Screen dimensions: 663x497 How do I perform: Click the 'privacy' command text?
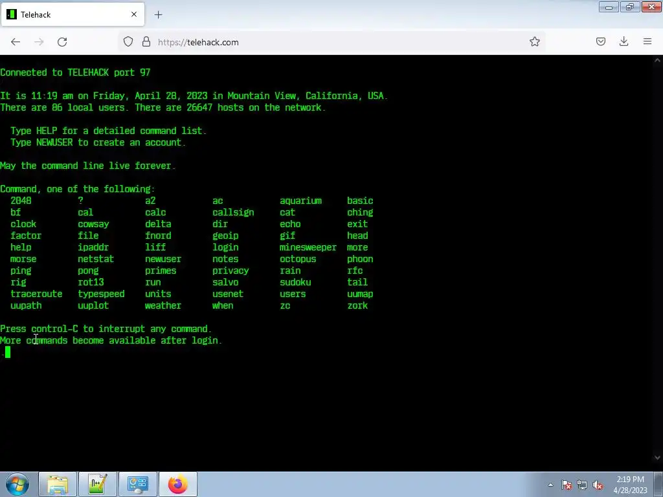pyautogui.click(x=230, y=271)
